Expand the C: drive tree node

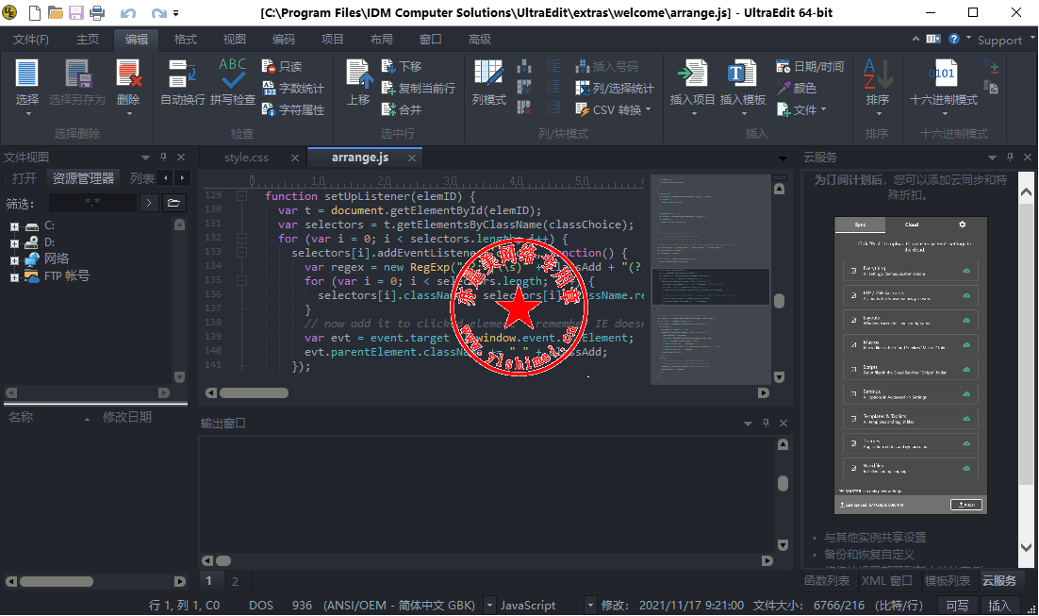coord(14,226)
